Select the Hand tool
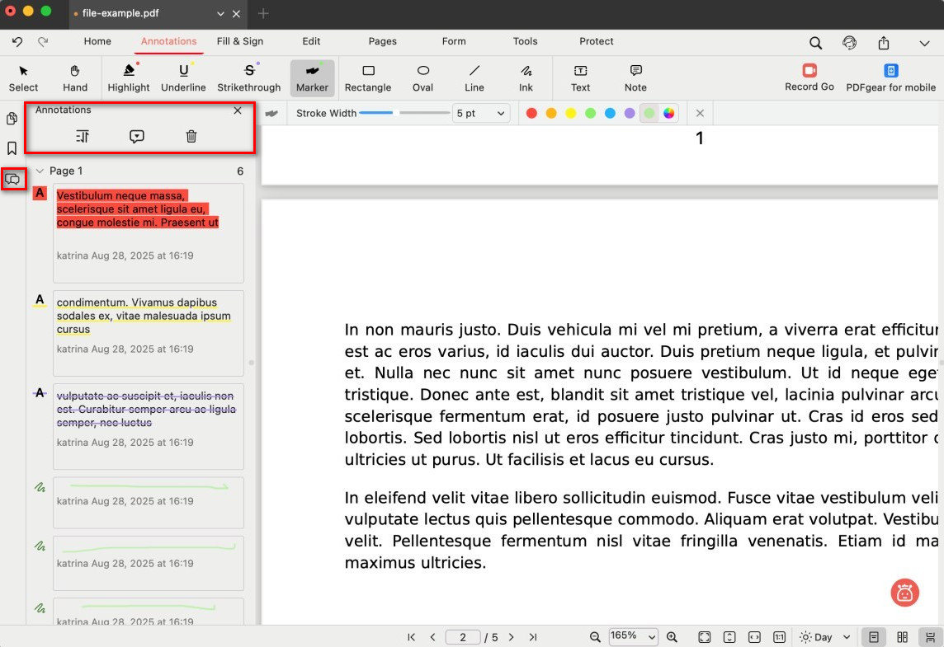This screenshot has height=647, width=944. coord(74,78)
